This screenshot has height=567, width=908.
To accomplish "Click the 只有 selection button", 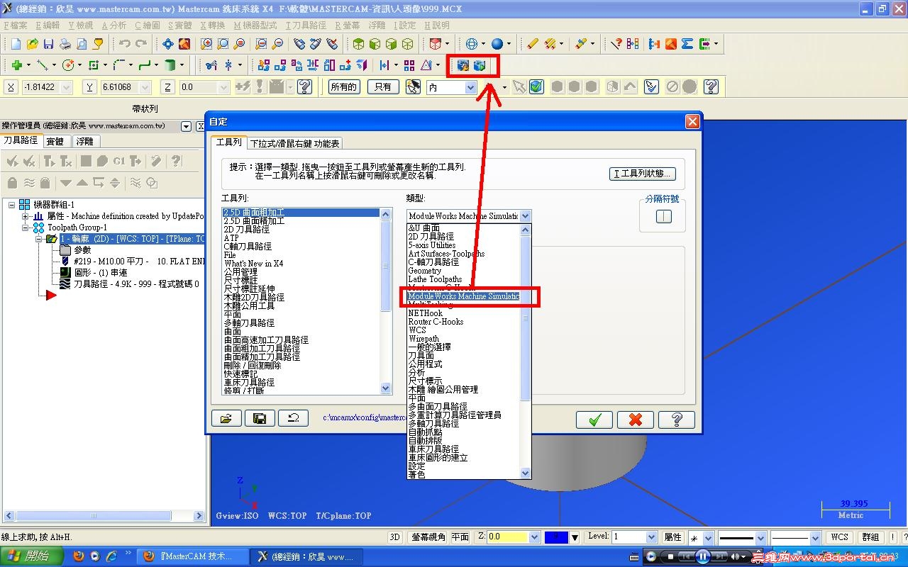I will [x=383, y=87].
